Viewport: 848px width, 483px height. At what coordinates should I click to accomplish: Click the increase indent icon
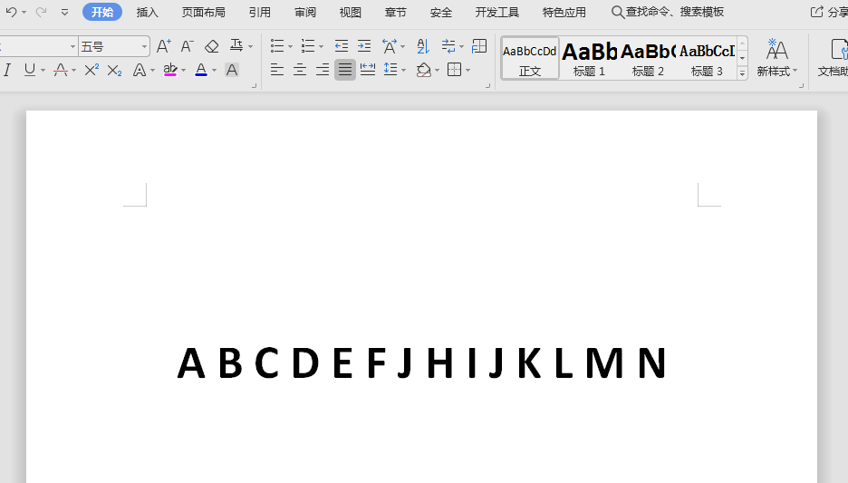pyautogui.click(x=364, y=46)
